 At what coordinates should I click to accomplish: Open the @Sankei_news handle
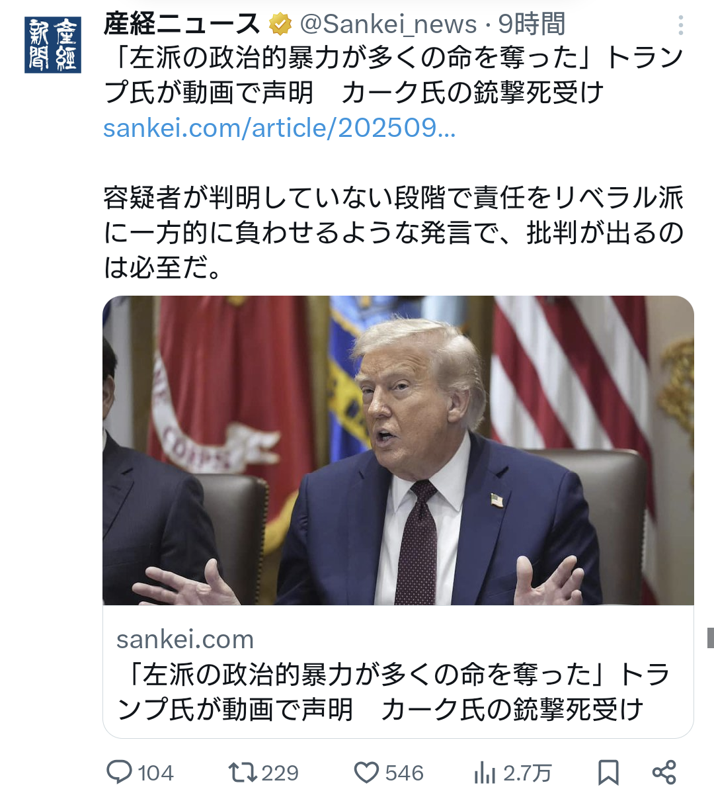[x=389, y=24]
